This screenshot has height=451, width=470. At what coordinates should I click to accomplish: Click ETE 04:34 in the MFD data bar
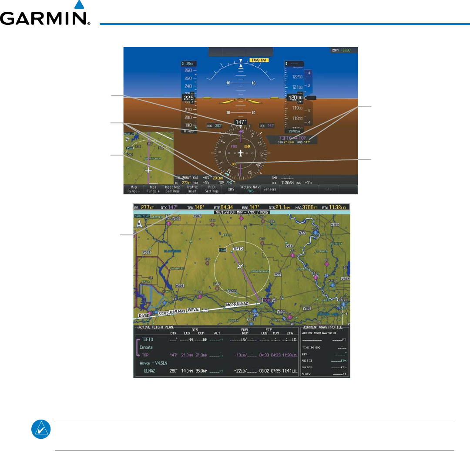223,207
